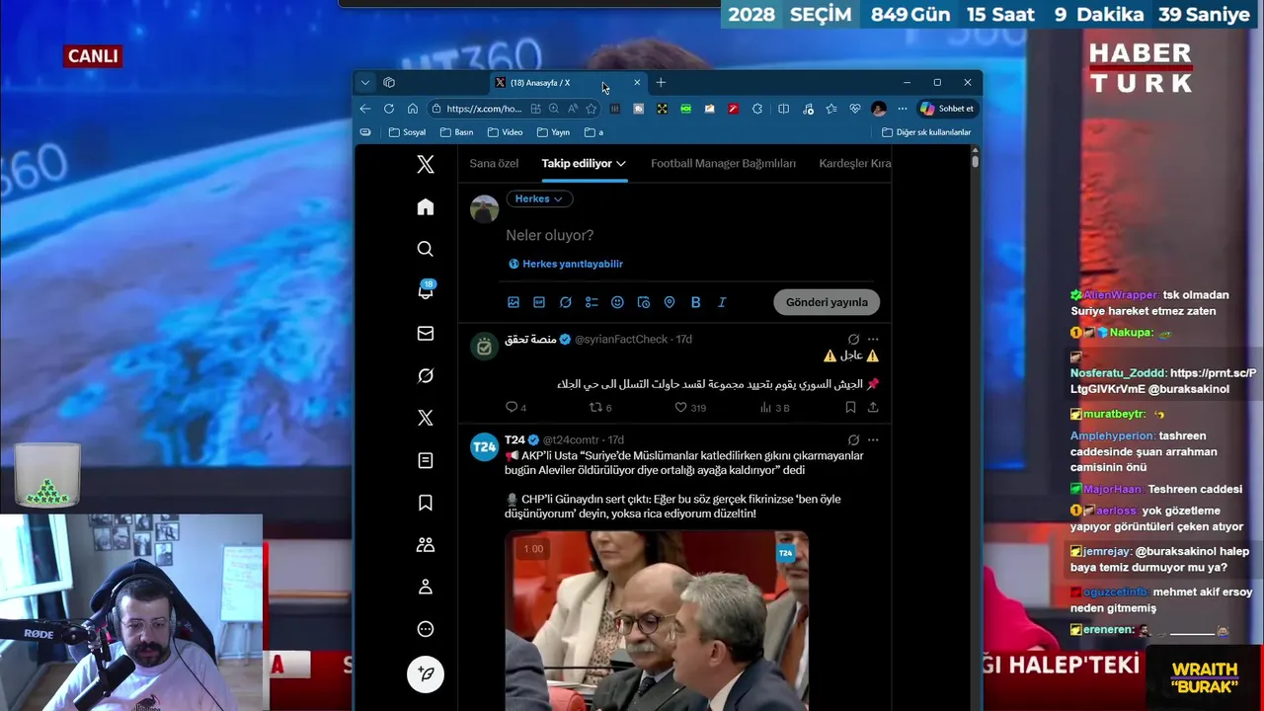The height and width of the screenshot is (711, 1264).
Task: Reply to the syrianFactCheck post
Action: tap(515, 407)
